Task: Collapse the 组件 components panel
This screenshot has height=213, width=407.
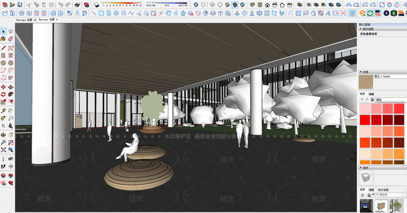Action: [x=361, y=168]
